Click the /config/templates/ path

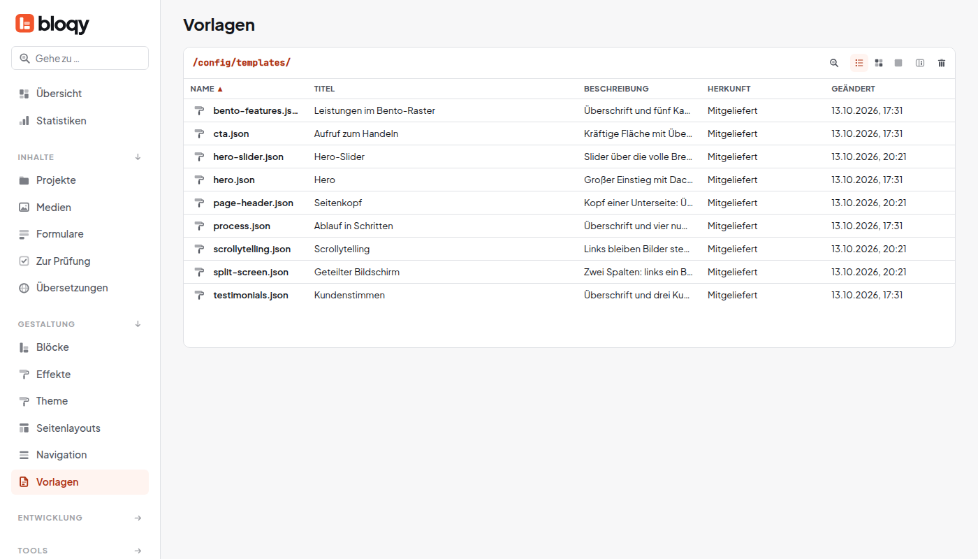click(242, 63)
